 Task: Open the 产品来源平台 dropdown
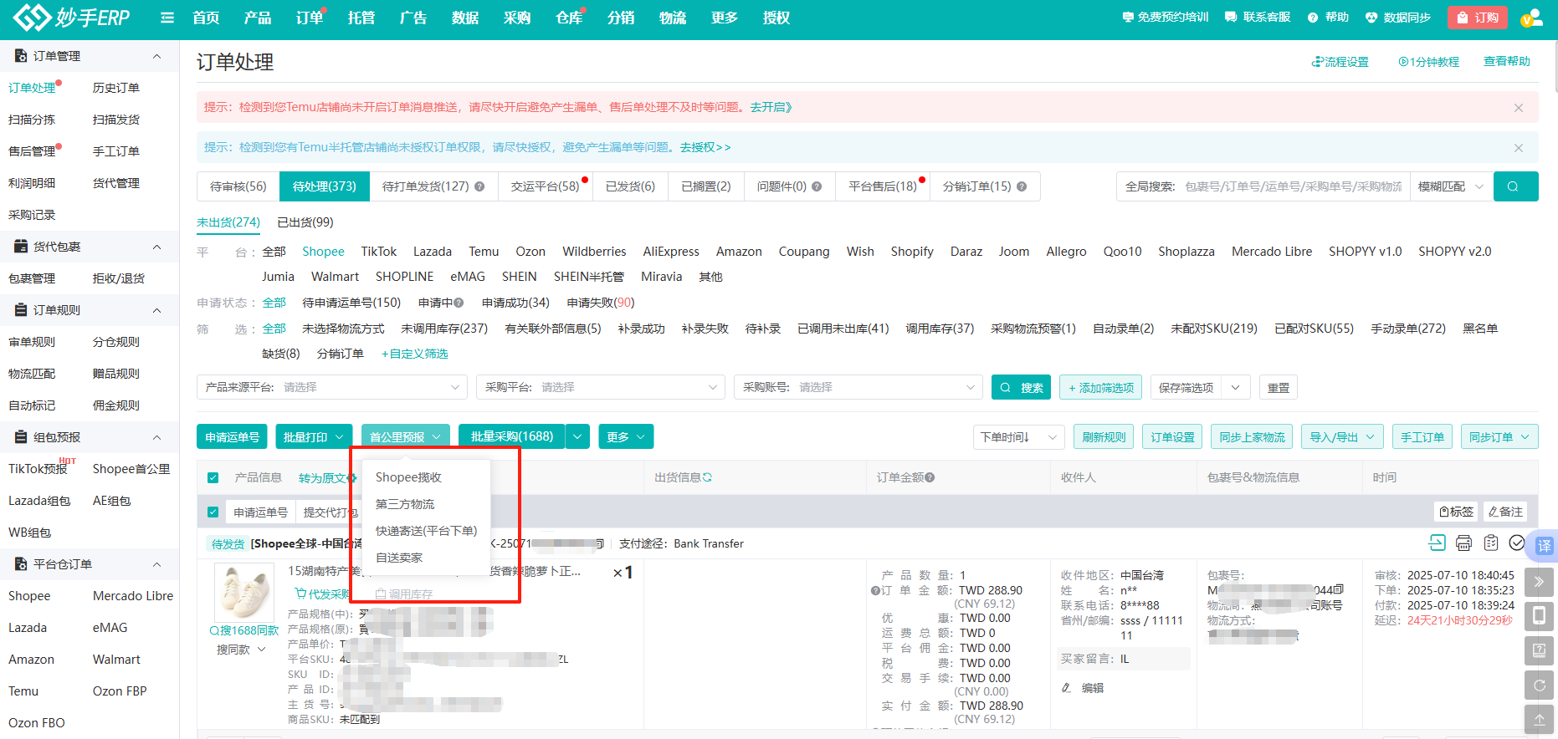pyautogui.click(x=332, y=387)
